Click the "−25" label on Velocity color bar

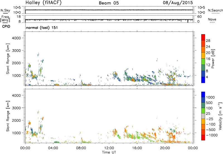pyautogui.click(x=210, y=119)
